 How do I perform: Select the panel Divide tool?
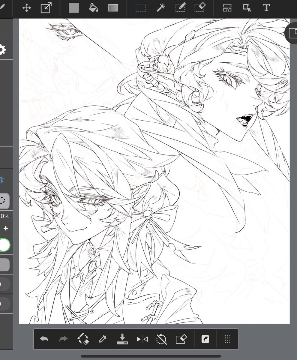coord(227,8)
